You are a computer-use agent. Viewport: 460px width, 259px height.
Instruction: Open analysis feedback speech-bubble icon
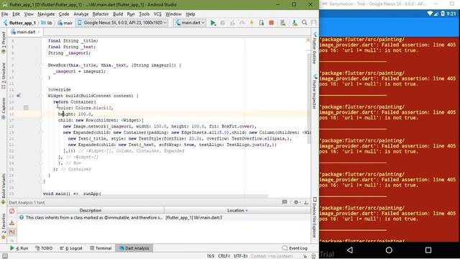(285, 202)
